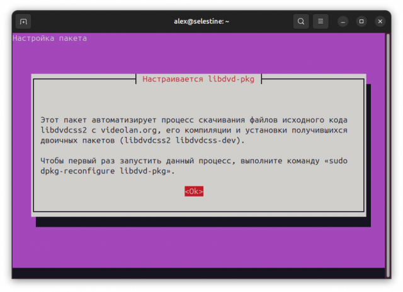Click the dialog title Настраивается libdvd-pkg
Screen dimensions: 403x292
(198, 79)
